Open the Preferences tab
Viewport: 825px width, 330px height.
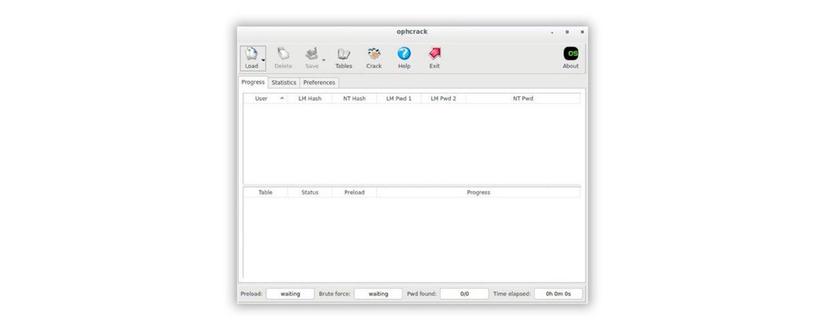pyautogui.click(x=319, y=82)
